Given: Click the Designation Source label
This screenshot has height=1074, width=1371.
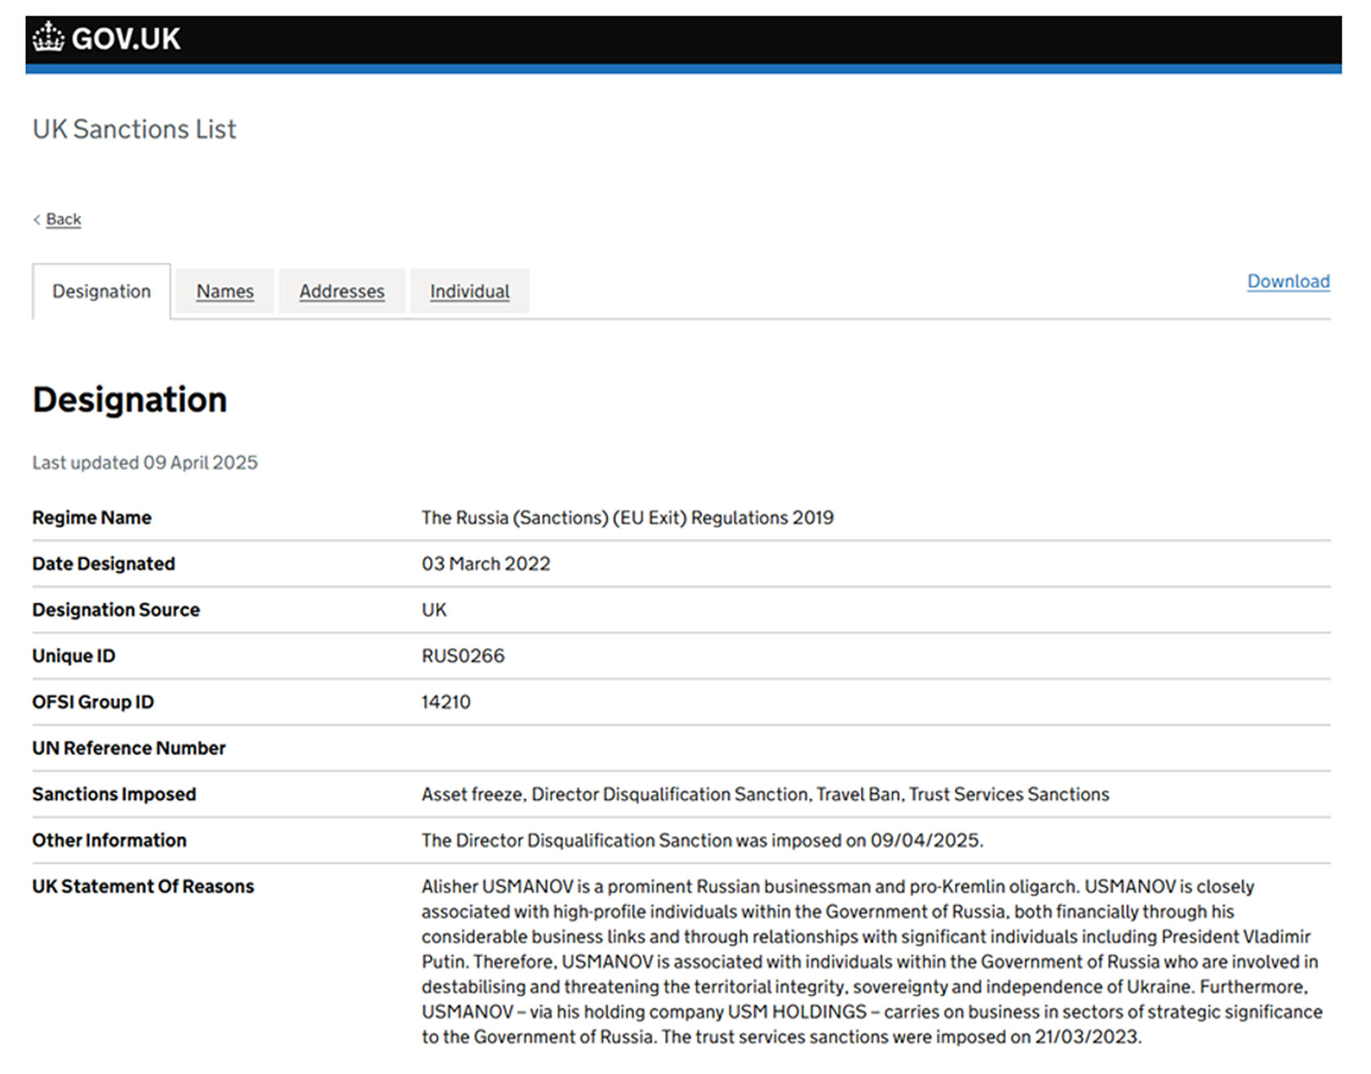Looking at the screenshot, I should (x=116, y=610).
